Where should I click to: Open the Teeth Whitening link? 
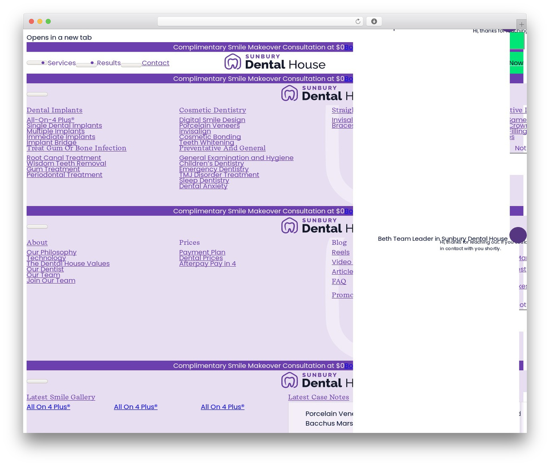point(207,142)
